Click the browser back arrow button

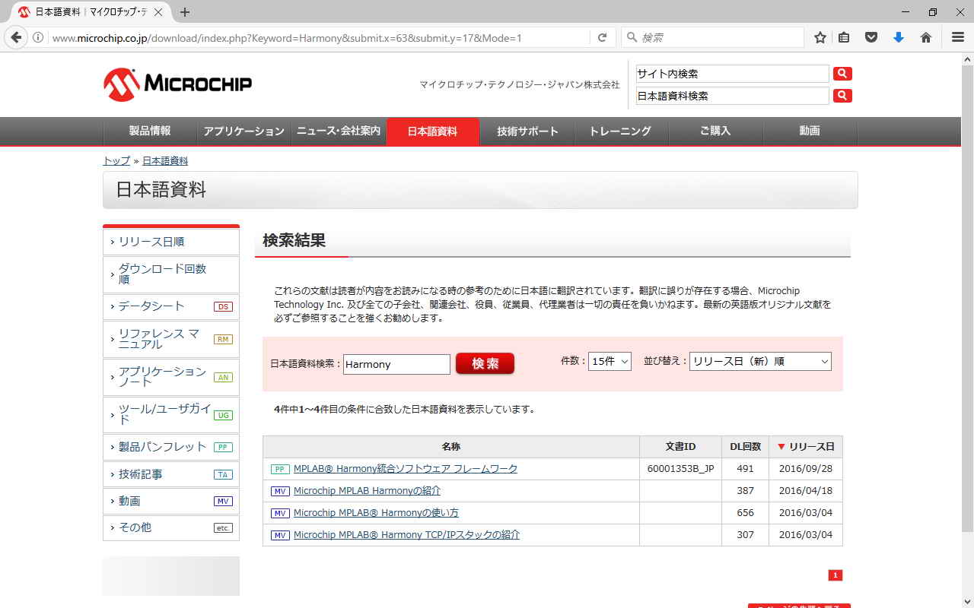point(16,37)
